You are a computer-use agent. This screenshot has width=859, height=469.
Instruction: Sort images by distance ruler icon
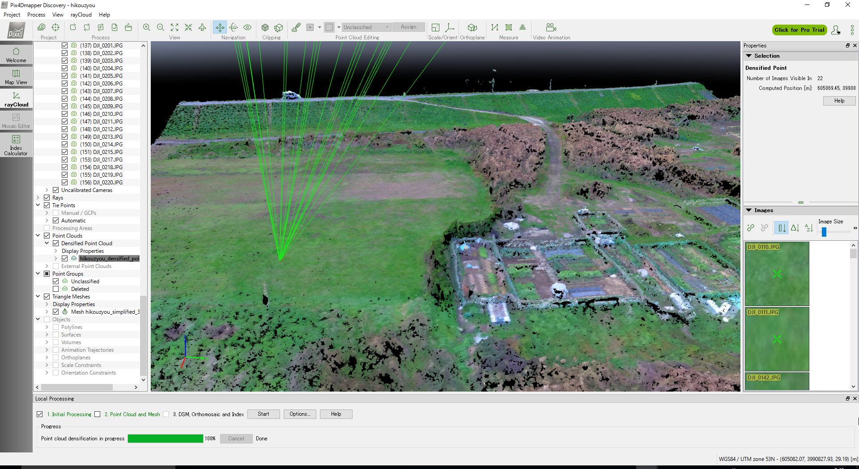(782, 228)
